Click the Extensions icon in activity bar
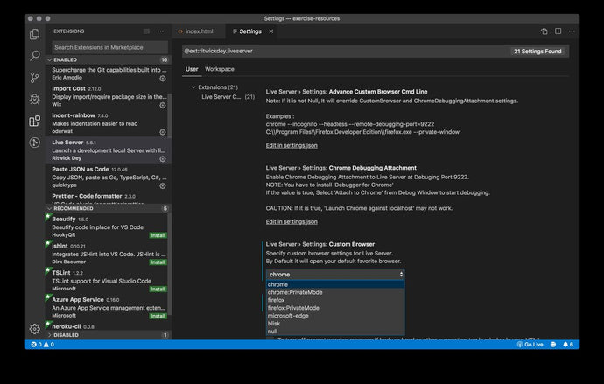604x384 pixels. pos(35,122)
